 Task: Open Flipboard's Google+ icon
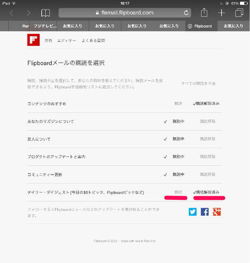click(217, 212)
